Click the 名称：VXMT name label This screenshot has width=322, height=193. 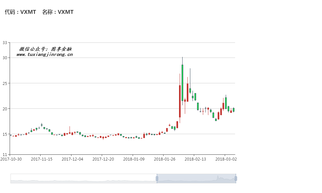[58, 12]
